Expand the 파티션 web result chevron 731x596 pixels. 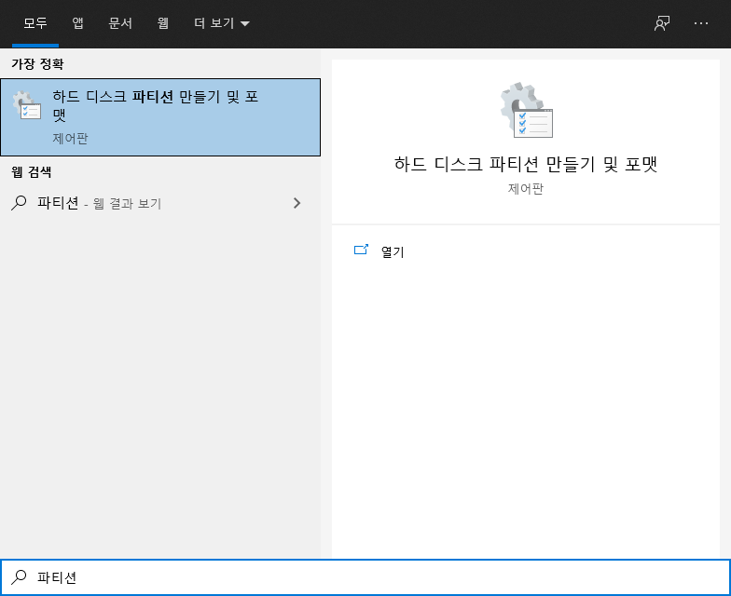(297, 203)
